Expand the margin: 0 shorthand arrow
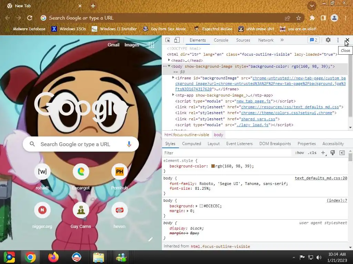 tap(188, 211)
